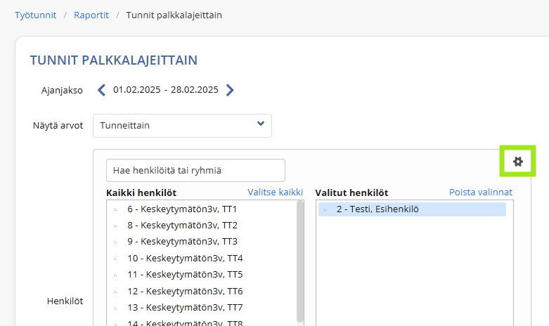Screen dimensions: 549x326
Task: Select 12 - Keskeytymätön3v, TT6 in the list
Action: (202, 291)
